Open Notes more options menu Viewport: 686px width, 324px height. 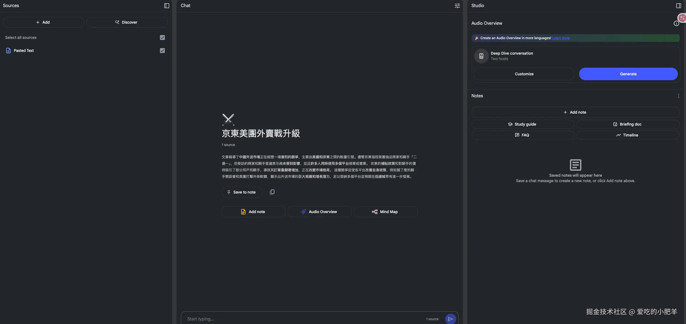click(x=678, y=96)
